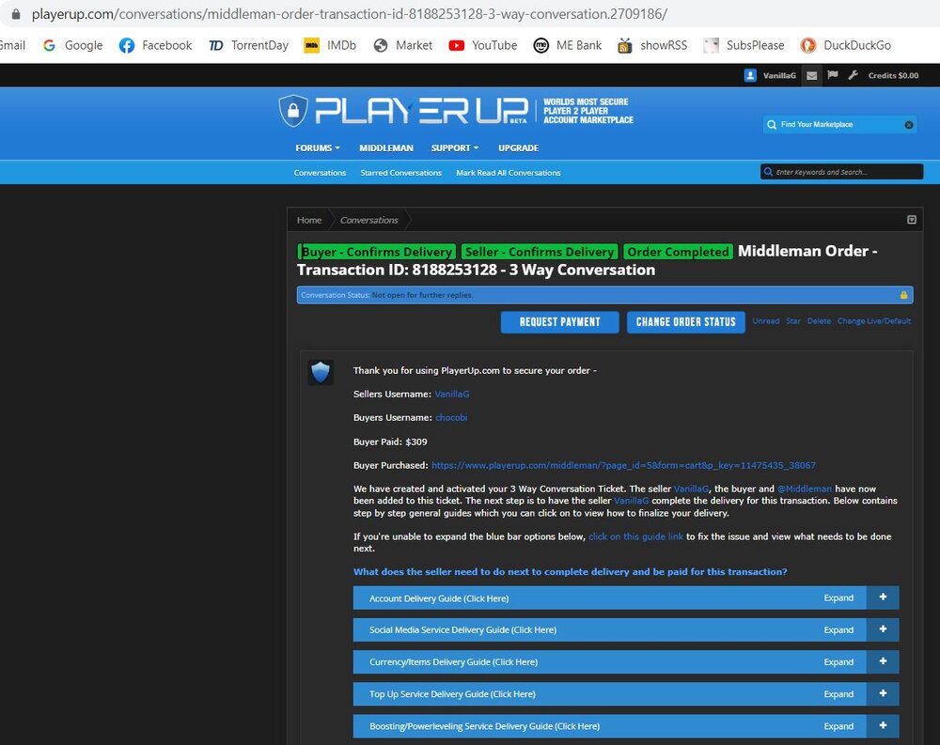Open the SubsPlease bookmark
The height and width of the screenshot is (745, 940).
(744, 45)
